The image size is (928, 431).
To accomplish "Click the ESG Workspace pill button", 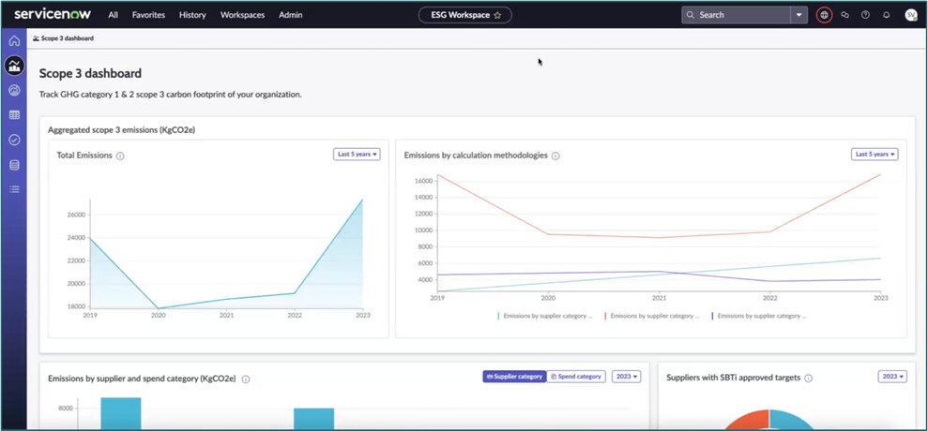I will (465, 15).
